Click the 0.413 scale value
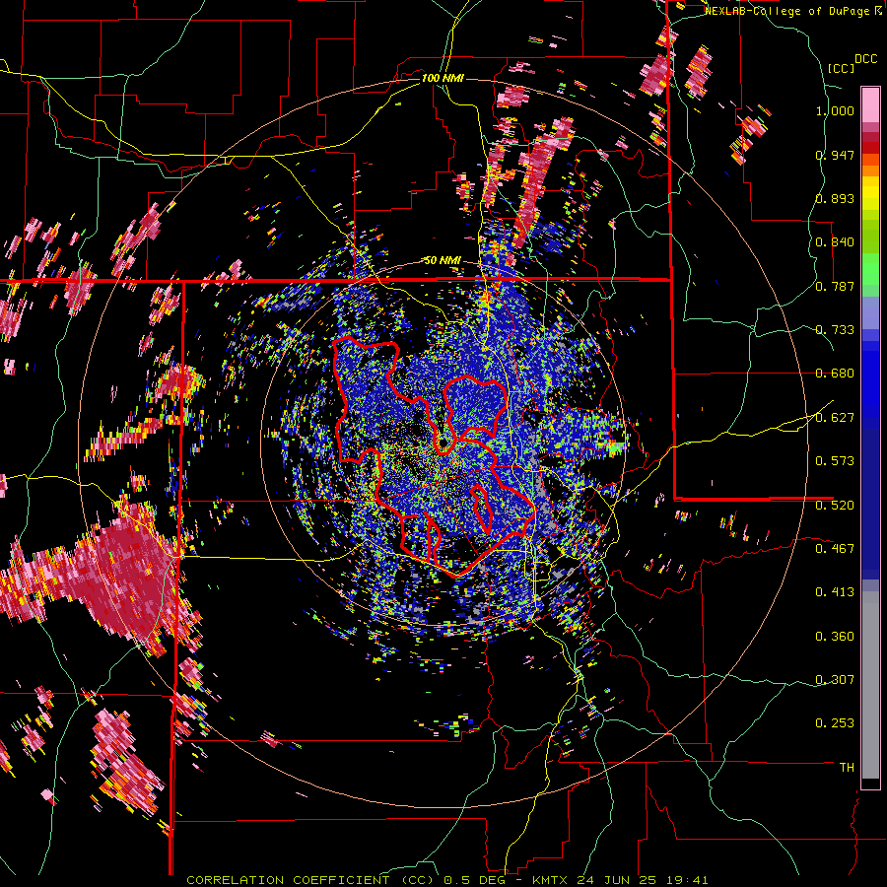The width and height of the screenshot is (887, 887). [835, 592]
